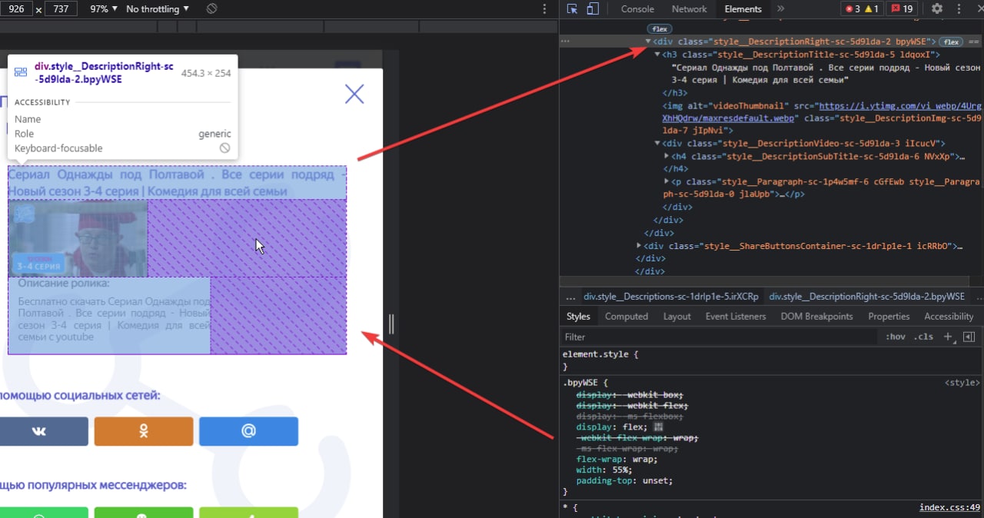The image size is (984, 518).
Task: Select the div.style__Descriptions breadcrumb
Action: pos(671,296)
